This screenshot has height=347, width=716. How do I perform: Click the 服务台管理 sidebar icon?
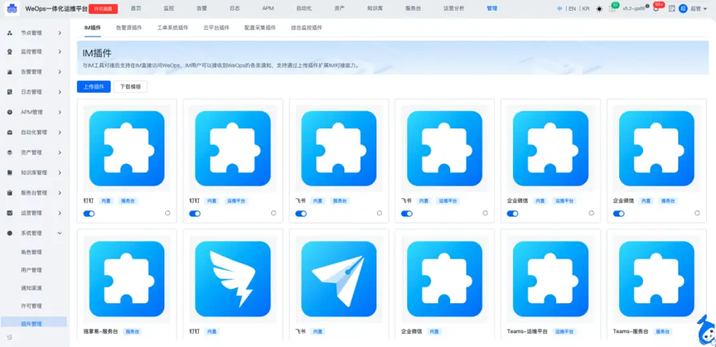[10, 193]
